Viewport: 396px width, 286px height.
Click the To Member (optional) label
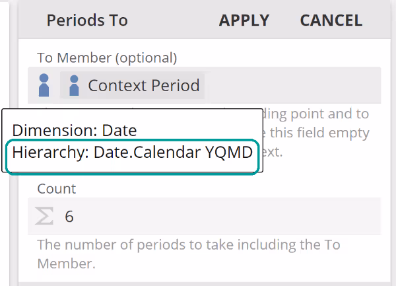[x=107, y=58]
